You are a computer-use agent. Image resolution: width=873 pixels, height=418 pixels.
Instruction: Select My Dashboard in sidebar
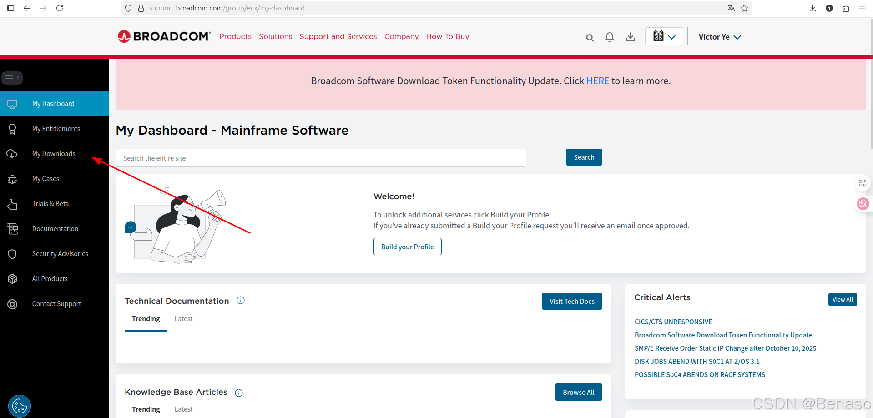tap(54, 103)
